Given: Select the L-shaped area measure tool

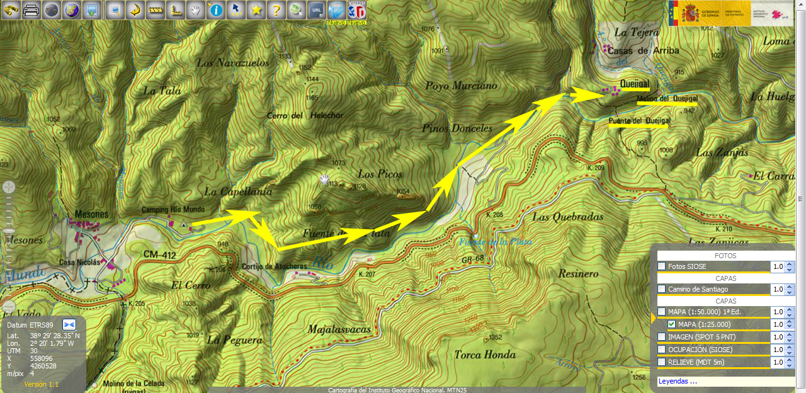Looking at the screenshot, I should [175, 10].
